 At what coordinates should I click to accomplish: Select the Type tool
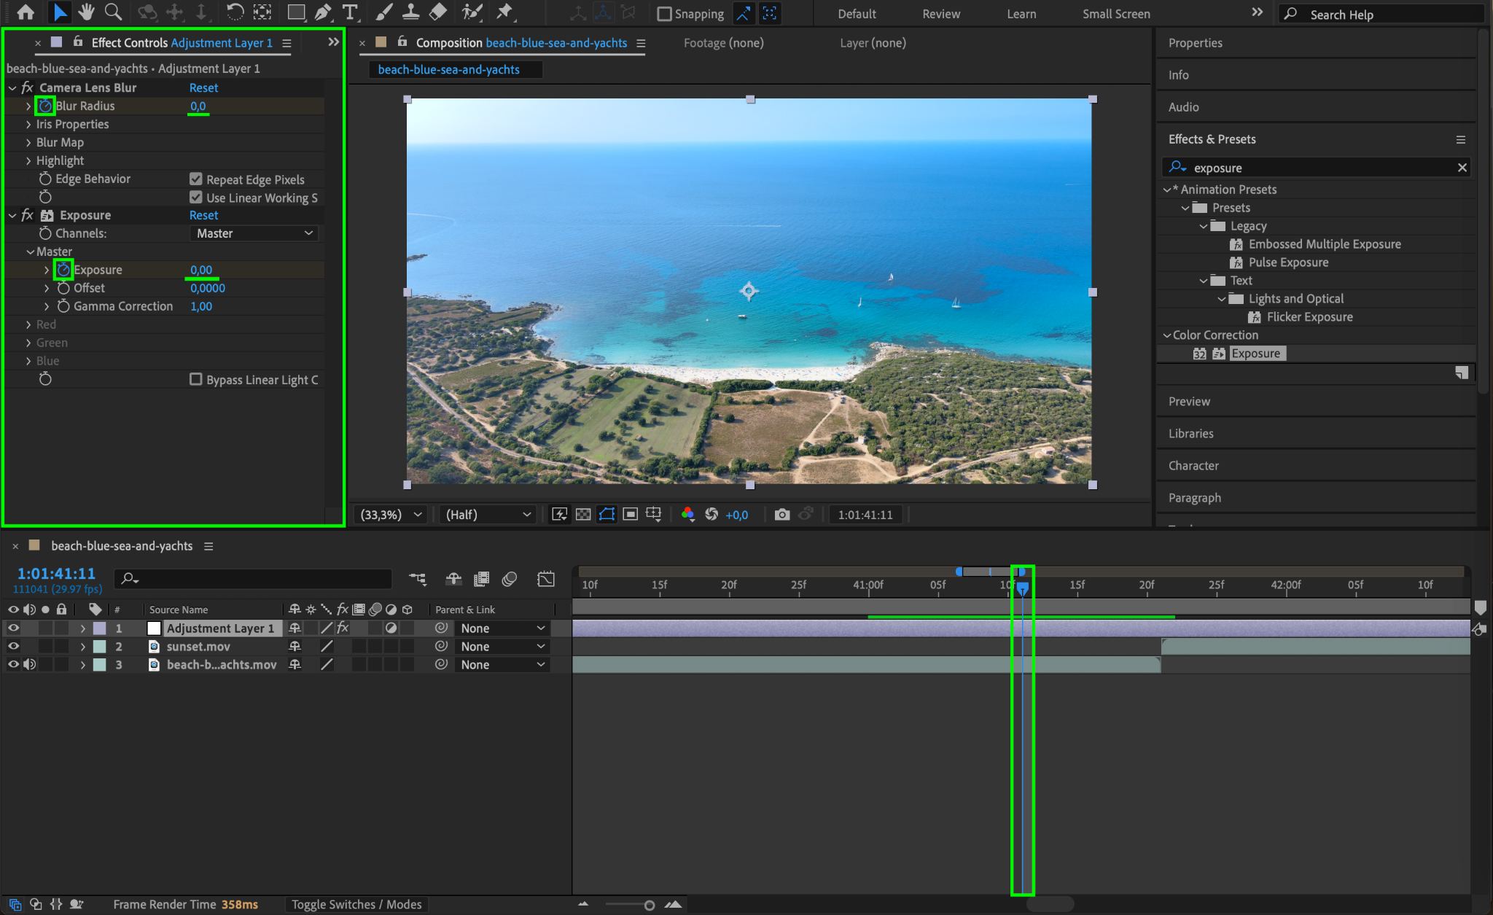pyautogui.click(x=350, y=12)
